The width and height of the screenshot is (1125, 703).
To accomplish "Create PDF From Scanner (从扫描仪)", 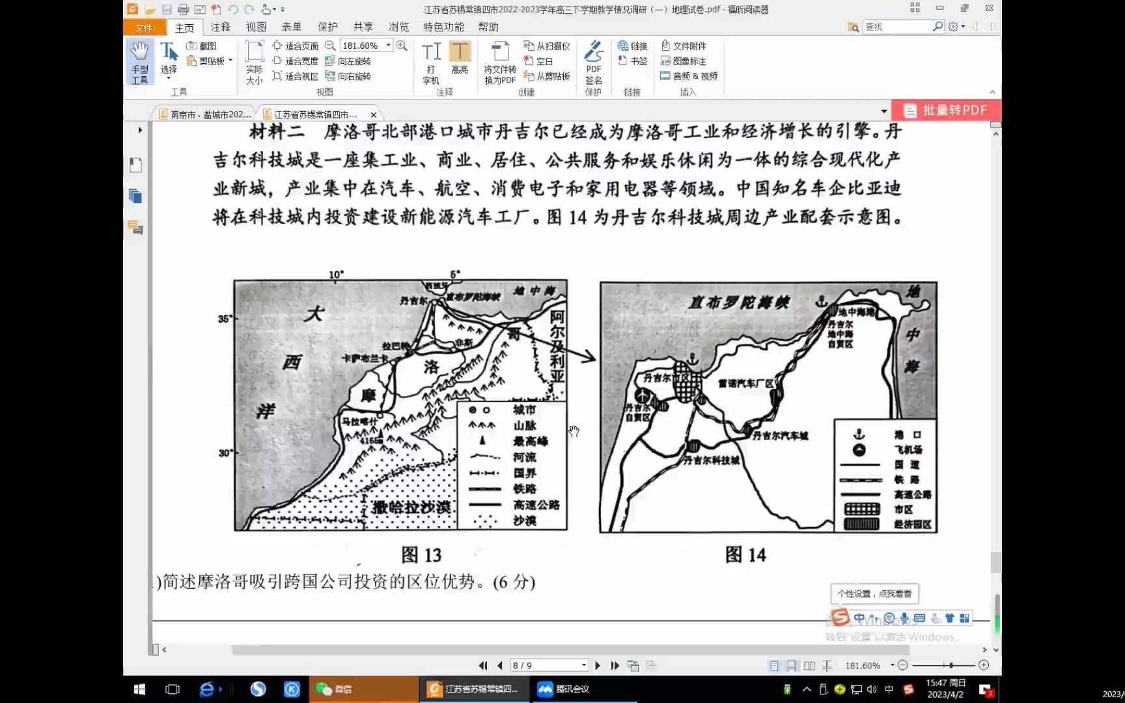I will 547,46.
